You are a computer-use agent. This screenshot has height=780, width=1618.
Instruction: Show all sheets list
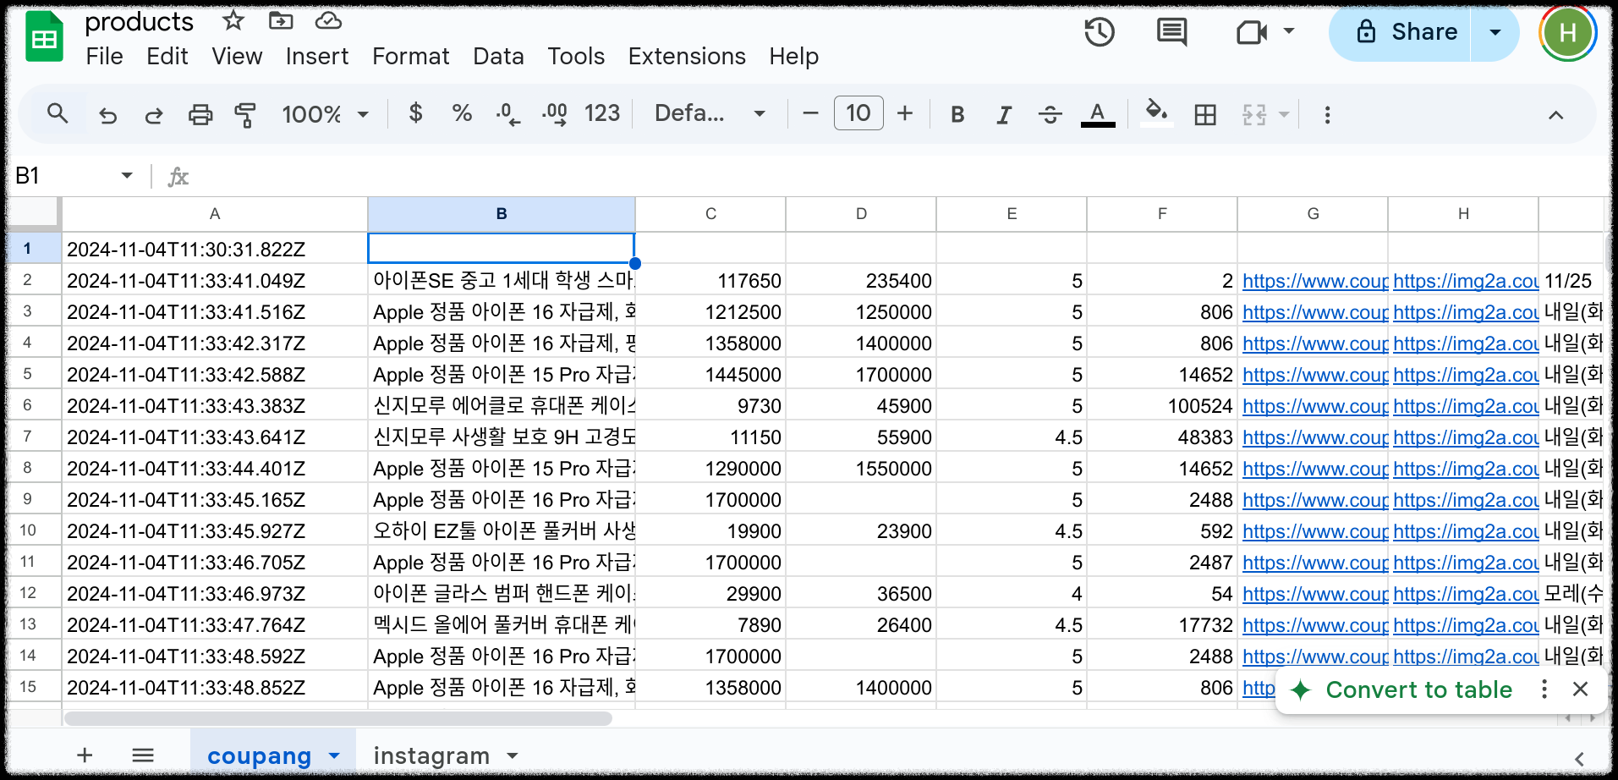coord(143,755)
